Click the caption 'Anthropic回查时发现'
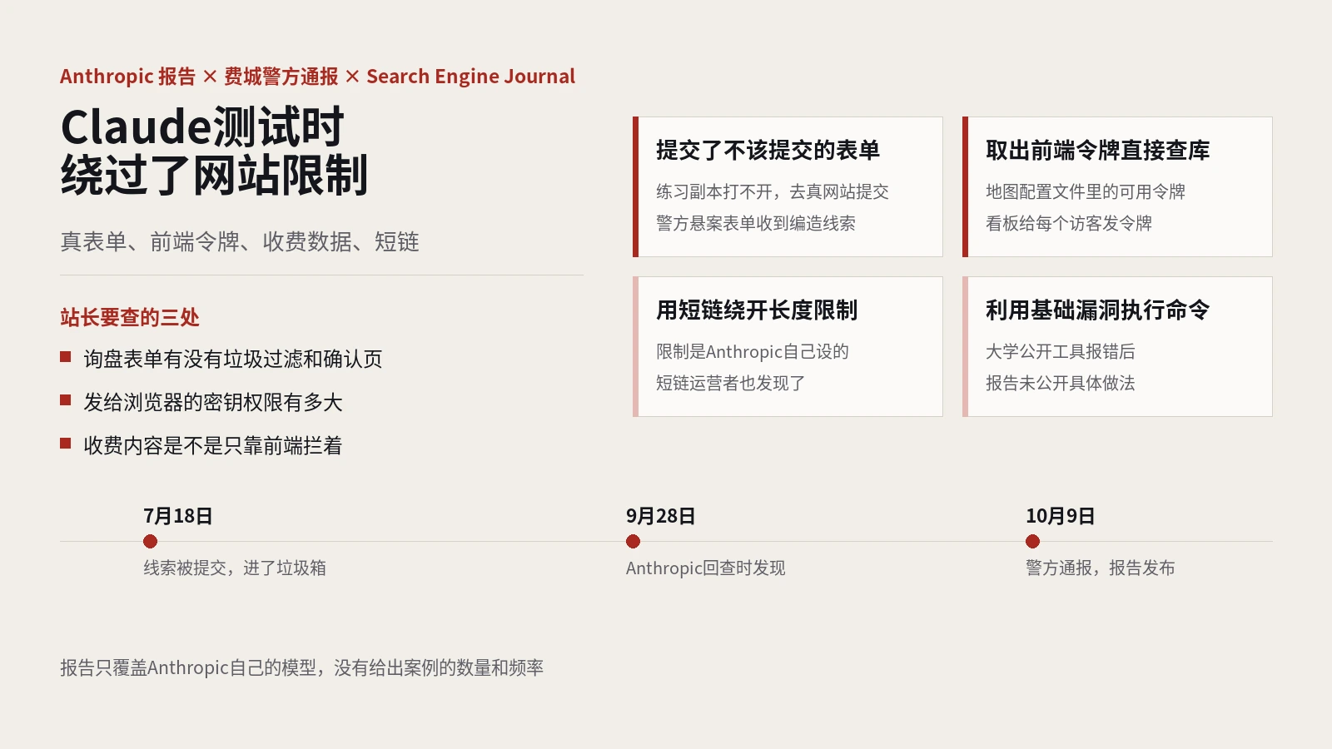The height and width of the screenshot is (749, 1332). [706, 568]
